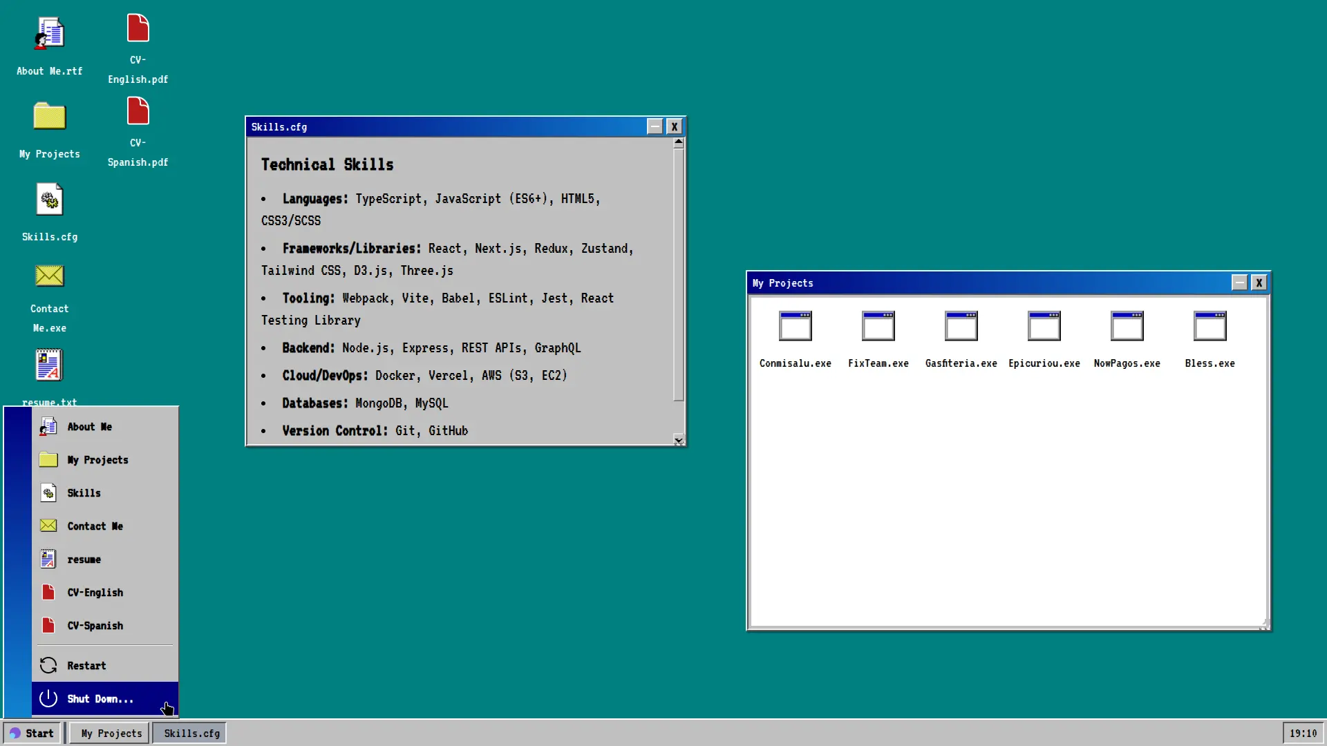The width and height of the screenshot is (1327, 746).
Task: Launch Contact Me.exe envelope icon
Action: [x=49, y=276]
